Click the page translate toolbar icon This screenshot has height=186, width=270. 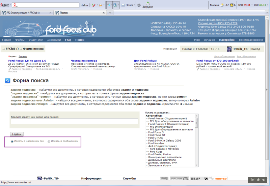(115, 5)
